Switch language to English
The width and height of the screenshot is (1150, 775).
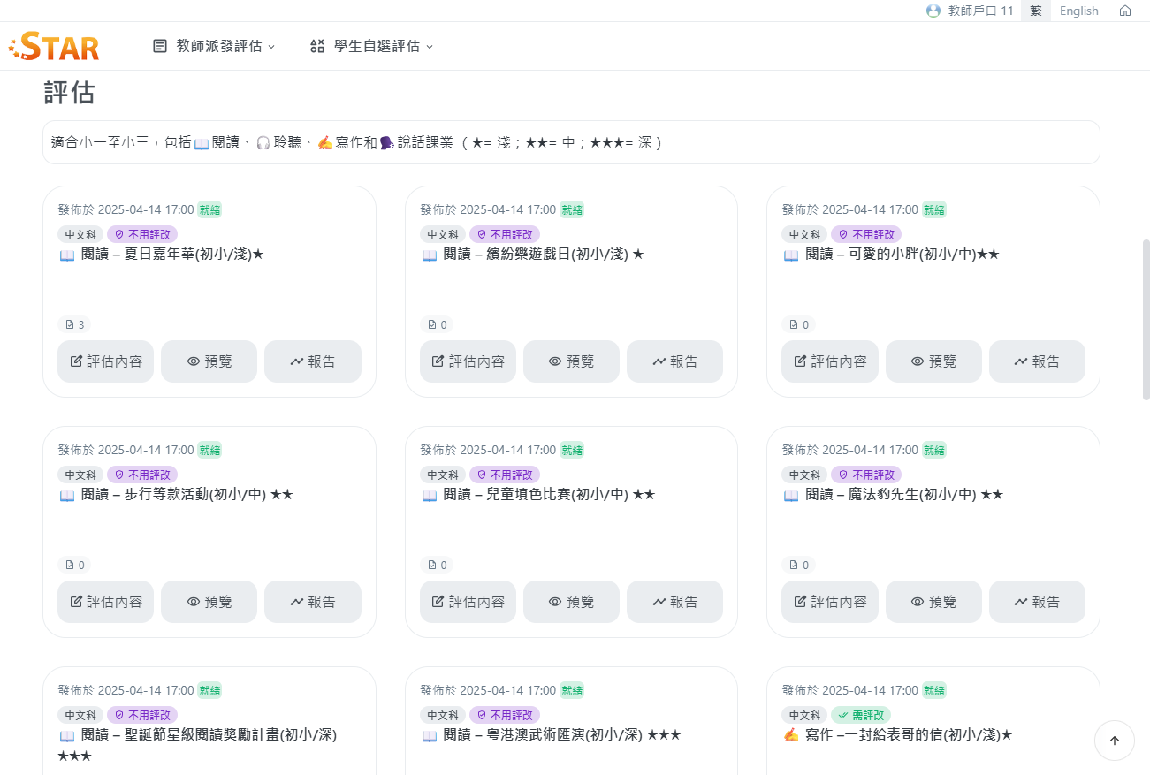point(1078,11)
